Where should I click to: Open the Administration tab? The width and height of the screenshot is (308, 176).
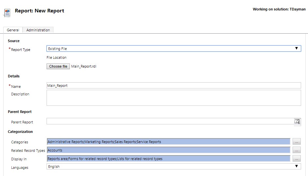coord(38,30)
